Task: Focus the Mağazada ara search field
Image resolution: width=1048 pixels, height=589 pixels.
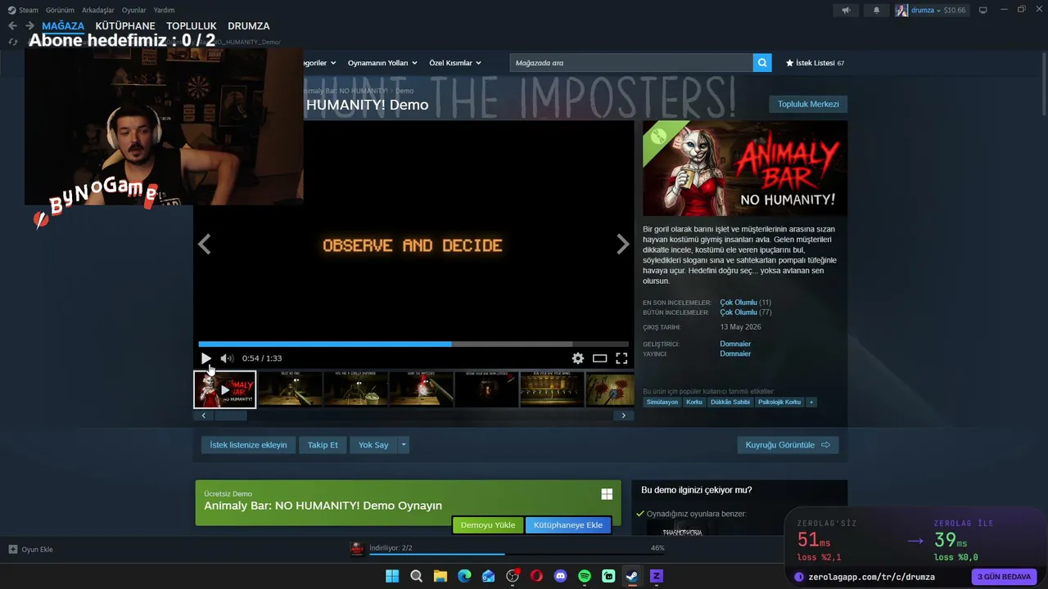Action: [631, 63]
